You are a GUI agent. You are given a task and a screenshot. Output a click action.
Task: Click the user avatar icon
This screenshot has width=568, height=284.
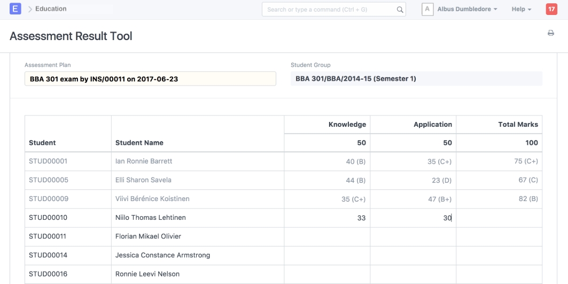(x=427, y=10)
